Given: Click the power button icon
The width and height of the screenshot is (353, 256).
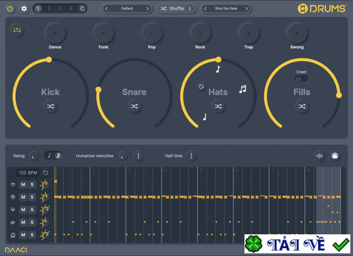Looking at the screenshot, I should tap(10, 8).
